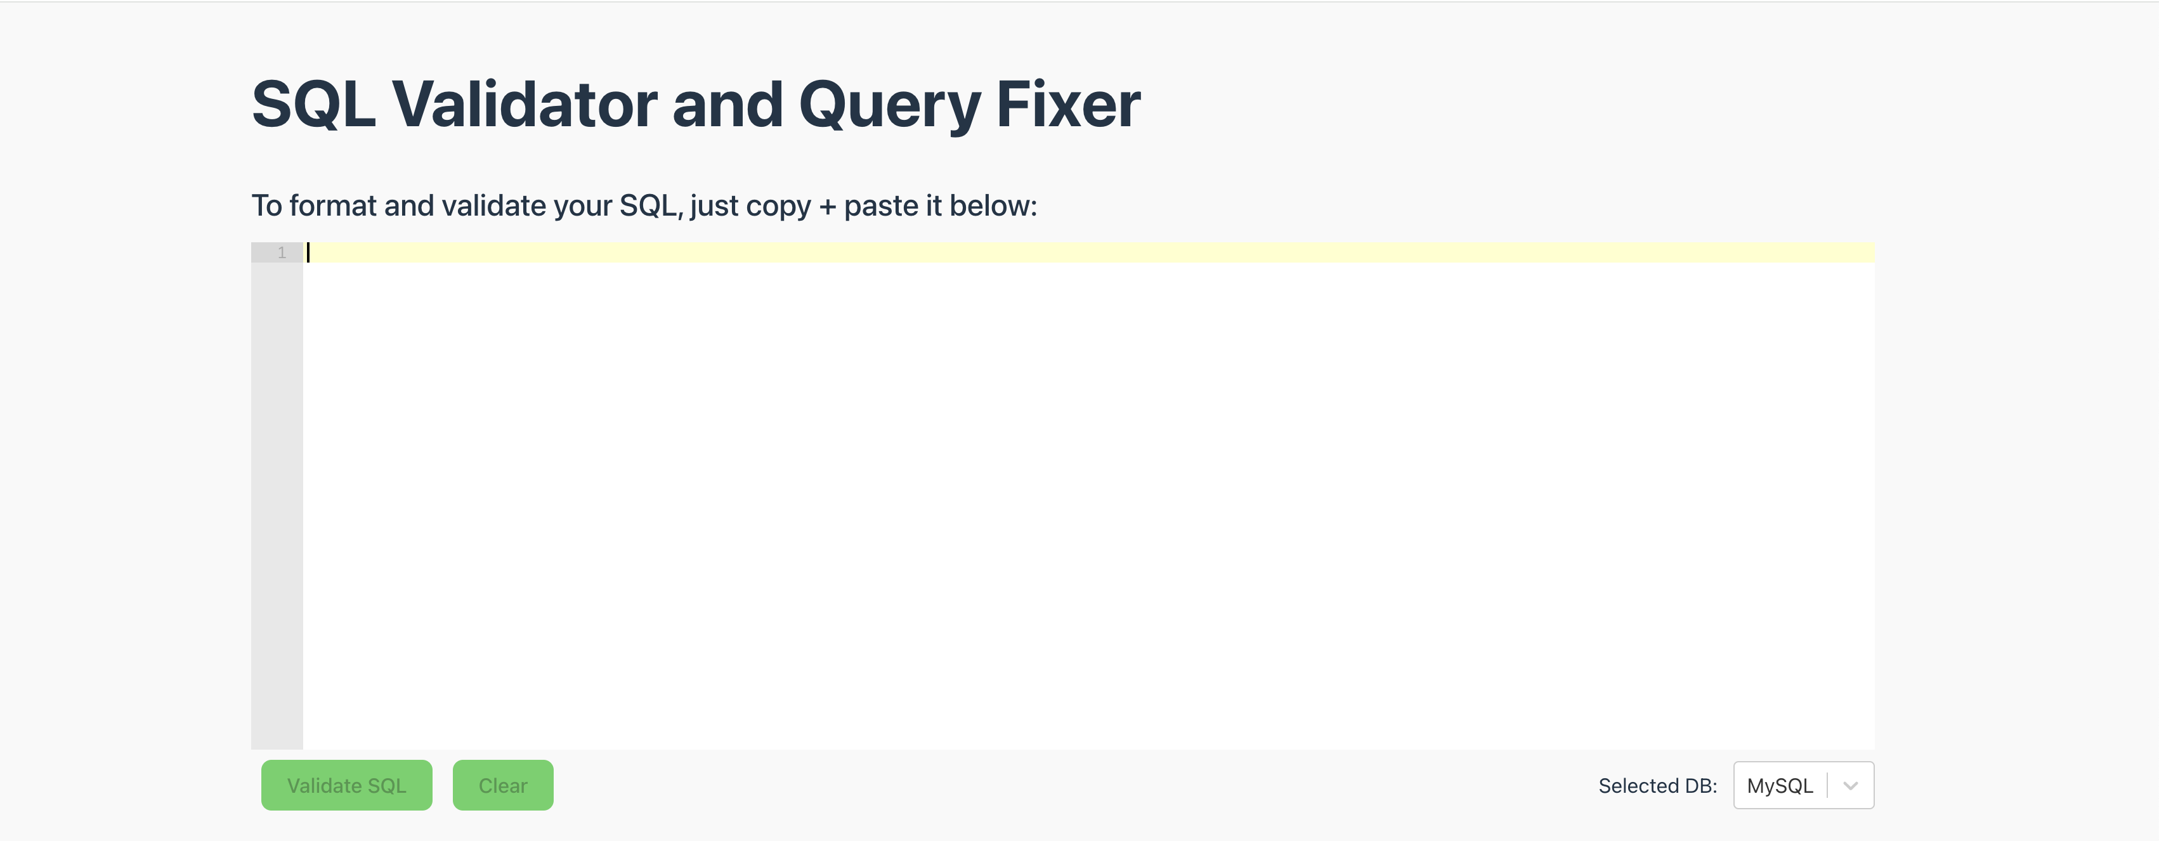The height and width of the screenshot is (841, 2159).
Task: Click the empty white area of the SQL editor
Action: tap(1088, 505)
